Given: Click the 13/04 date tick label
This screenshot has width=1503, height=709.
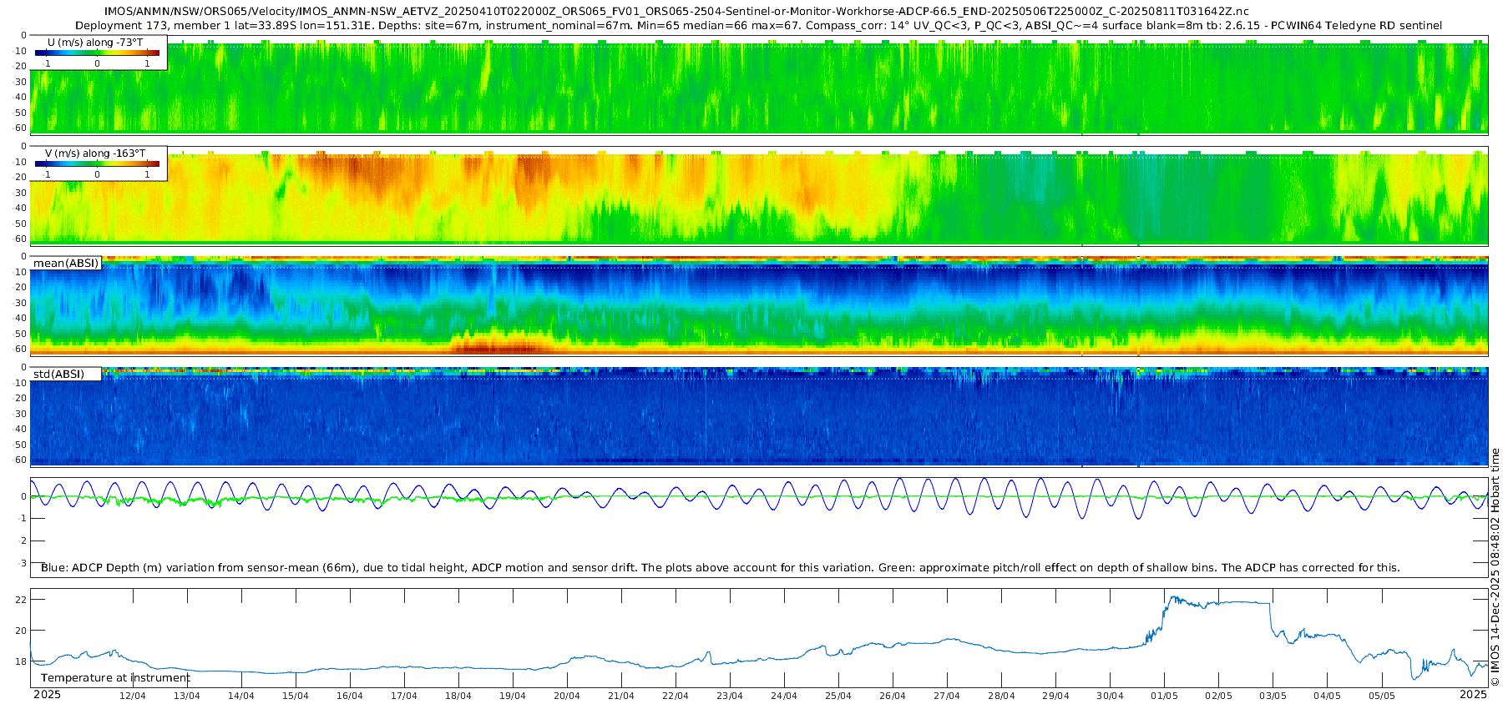Looking at the screenshot, I should coord(187,696).
